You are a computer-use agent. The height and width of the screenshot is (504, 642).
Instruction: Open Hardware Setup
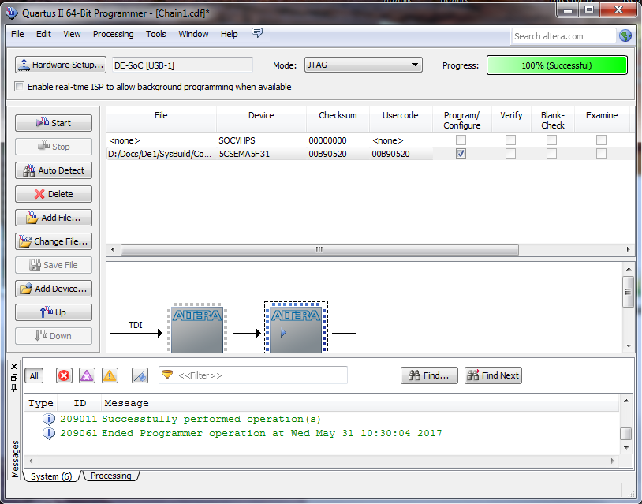[61, 65]
